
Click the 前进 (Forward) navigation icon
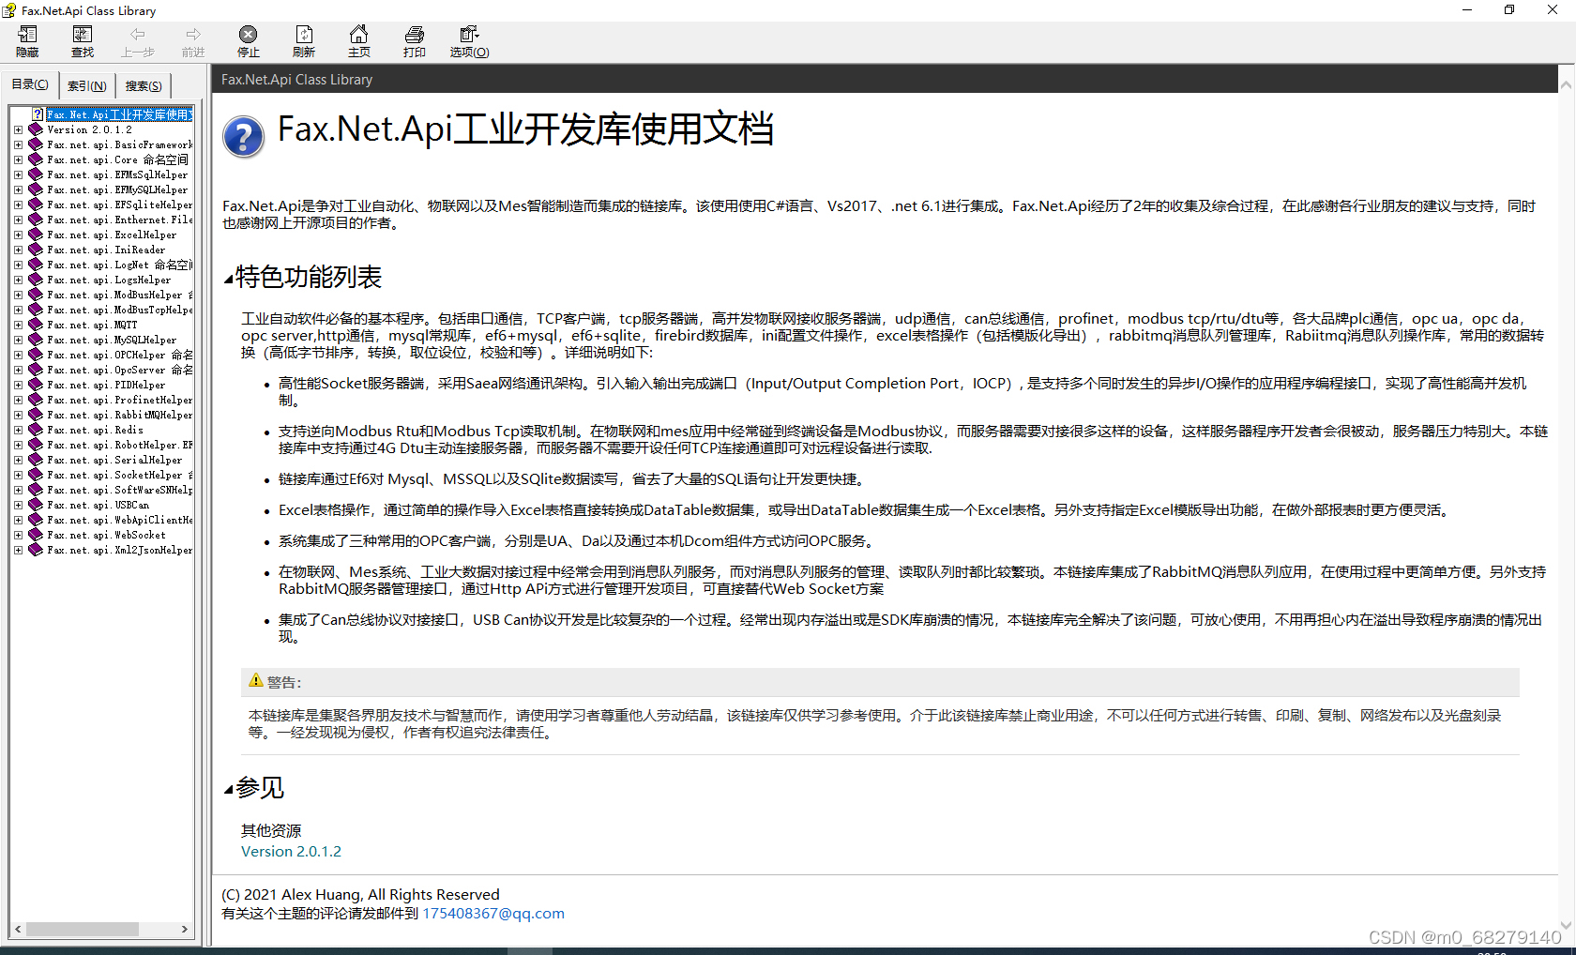coord(192,41)
